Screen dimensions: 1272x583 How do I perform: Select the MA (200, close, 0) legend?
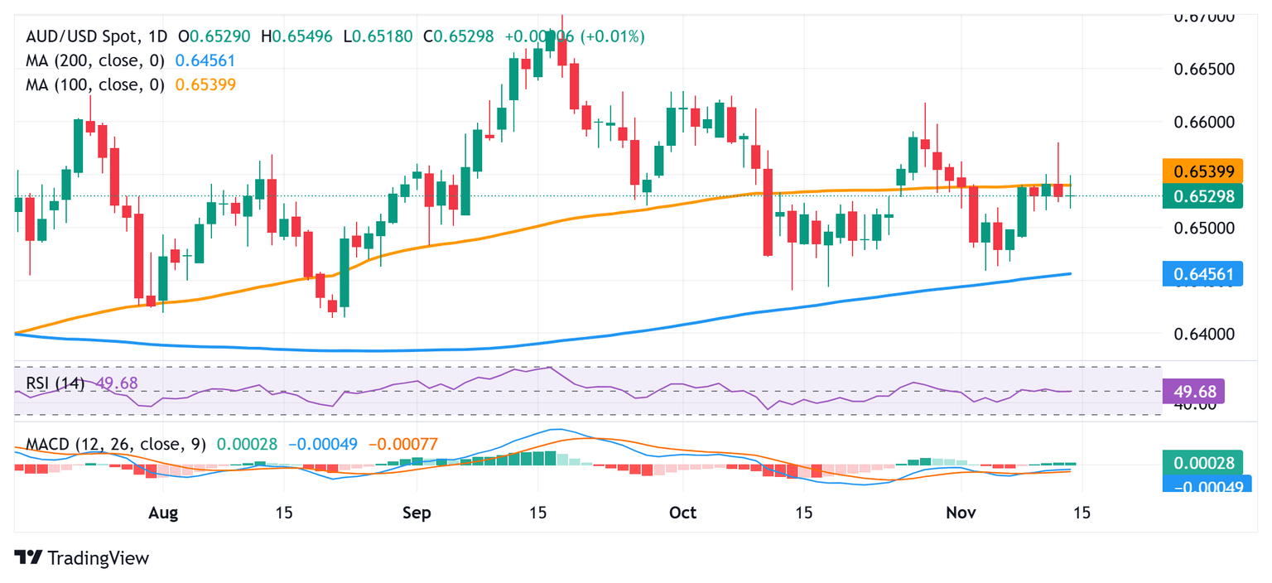click(x=96, y=60)
